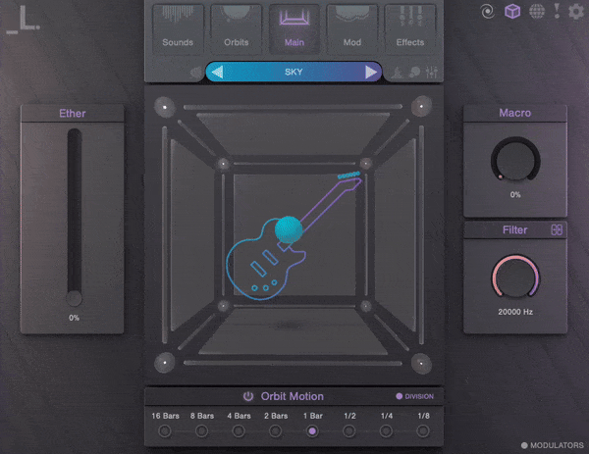Open the Mod tab
This screenshot has height=454, width=589.
pos(352,27)
